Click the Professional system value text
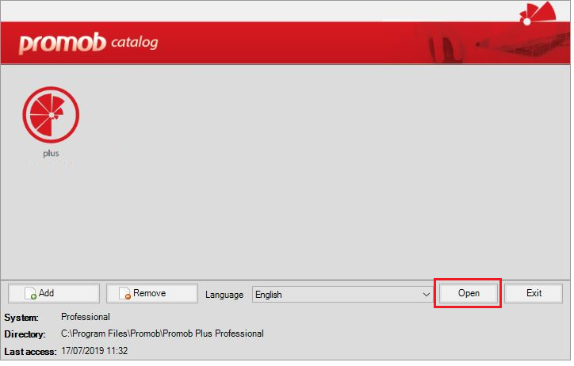 86,318
